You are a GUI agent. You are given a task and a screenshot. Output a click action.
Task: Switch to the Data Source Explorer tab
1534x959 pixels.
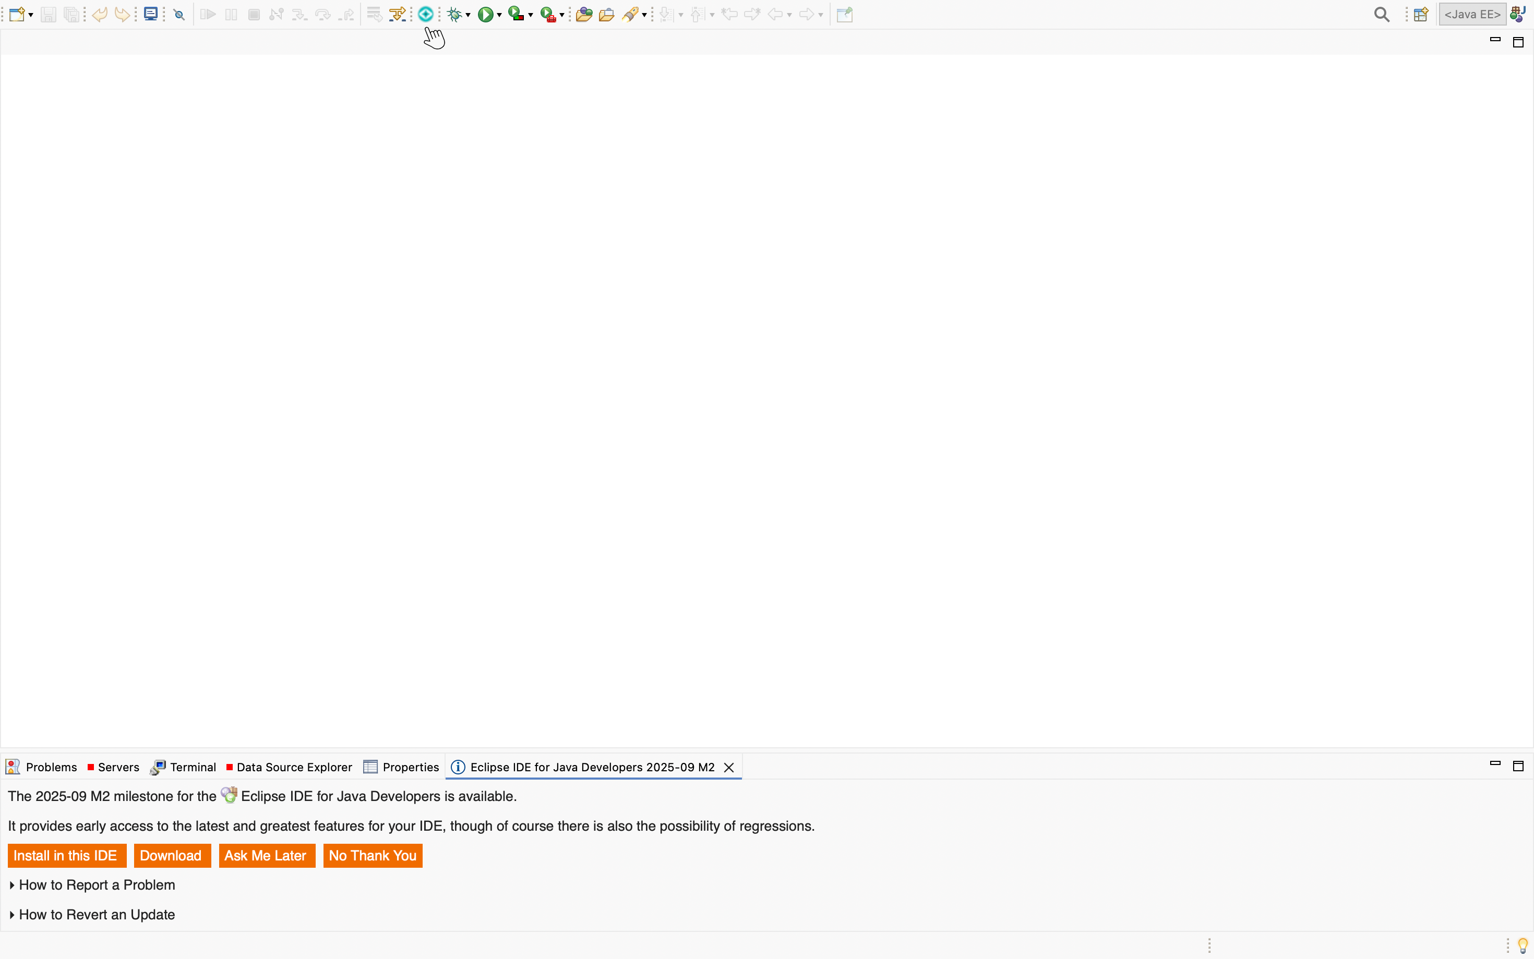coord(289,767)
